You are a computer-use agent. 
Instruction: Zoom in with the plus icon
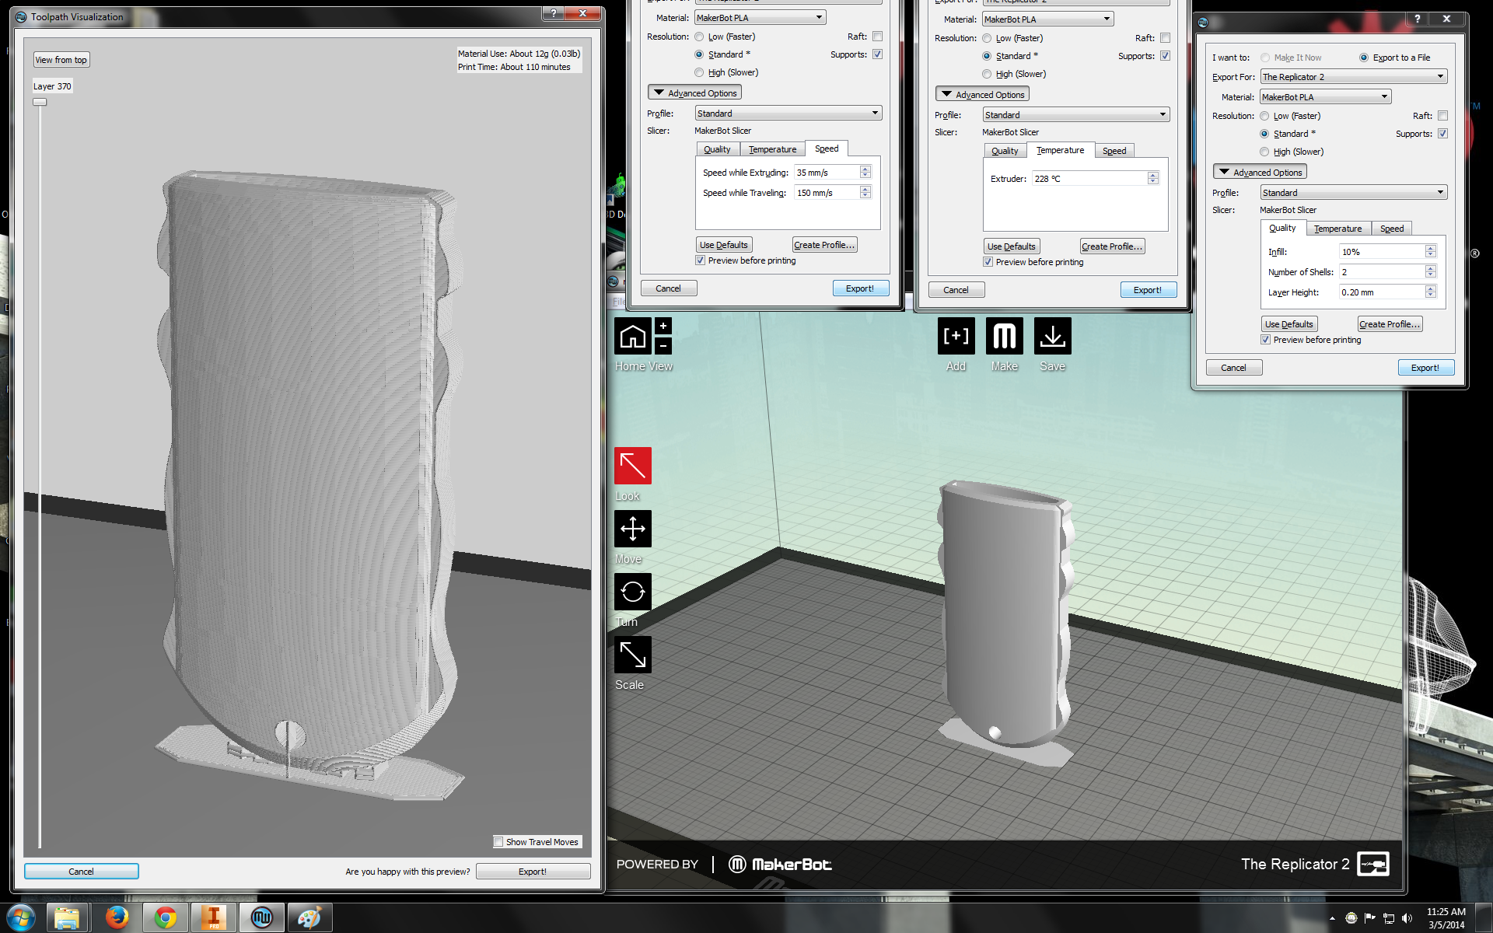coord(663,327)
